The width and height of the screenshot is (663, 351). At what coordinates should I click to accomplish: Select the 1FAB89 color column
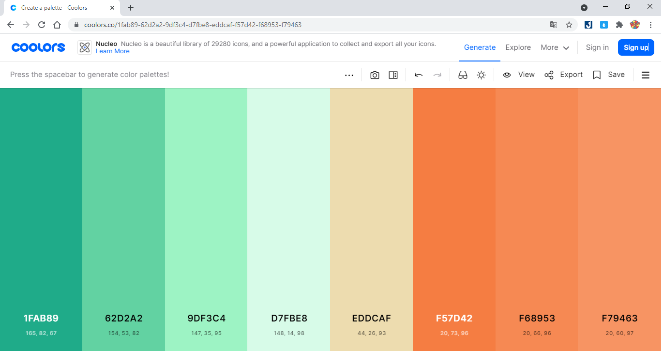41,220
